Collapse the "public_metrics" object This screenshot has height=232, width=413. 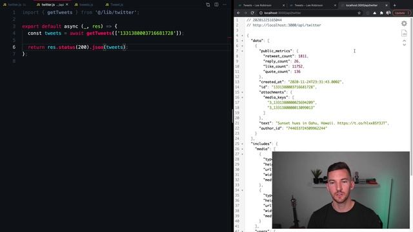tap(243, 51)
